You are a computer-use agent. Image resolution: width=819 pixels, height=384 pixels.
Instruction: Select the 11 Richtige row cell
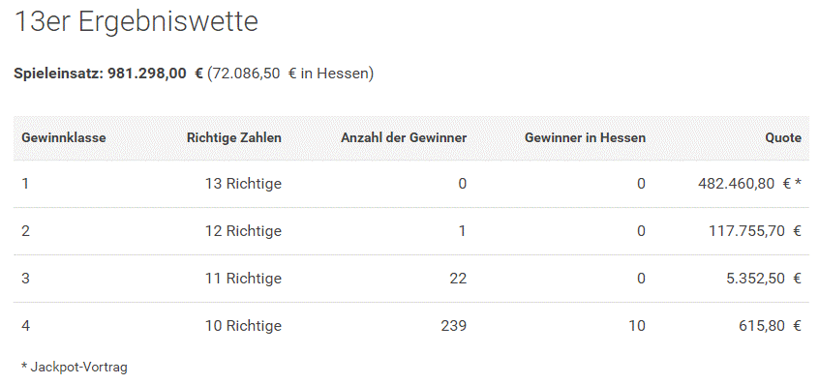(243, 279)
